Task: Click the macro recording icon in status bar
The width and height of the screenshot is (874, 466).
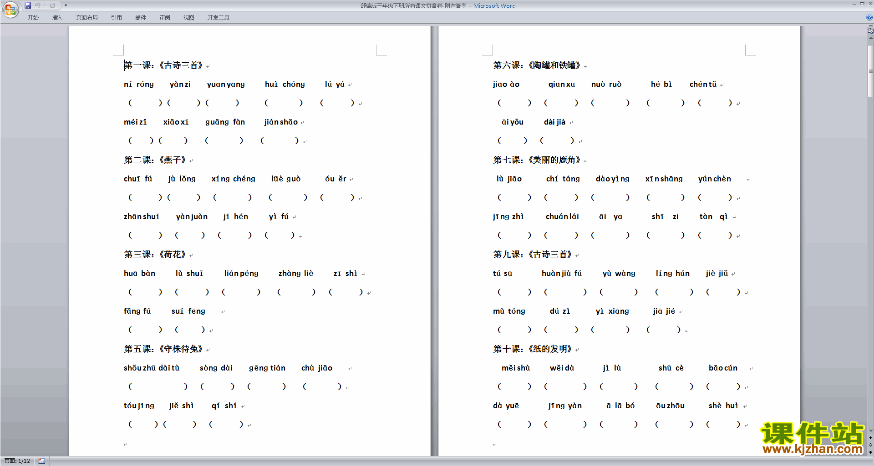Action: tap(41, 461)
